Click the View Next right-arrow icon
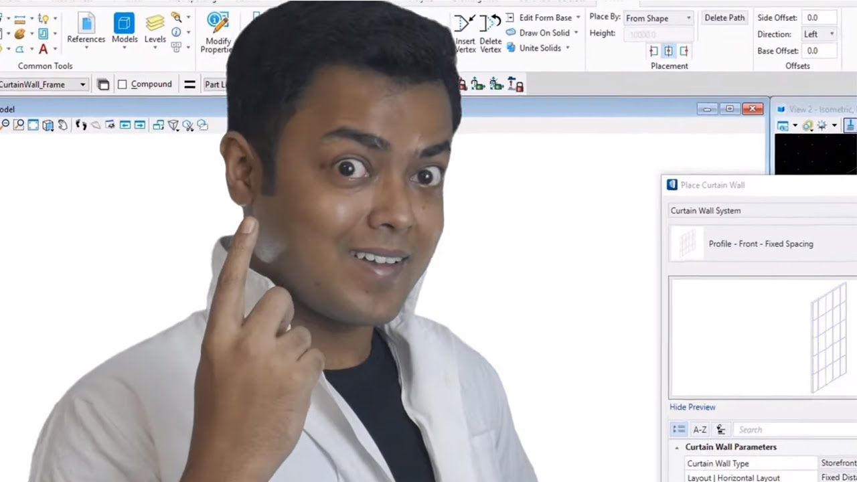857x482 pixels. point(139,125)
